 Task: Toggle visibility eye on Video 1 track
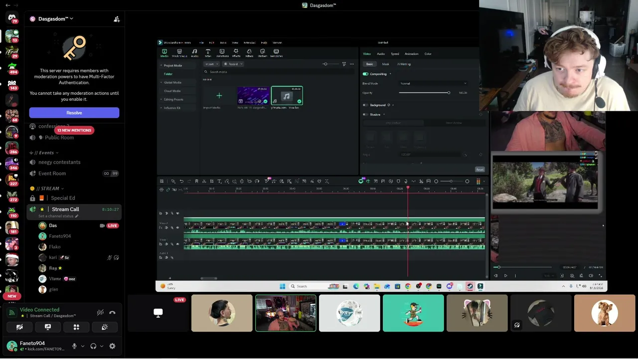[x=177, y=244]
